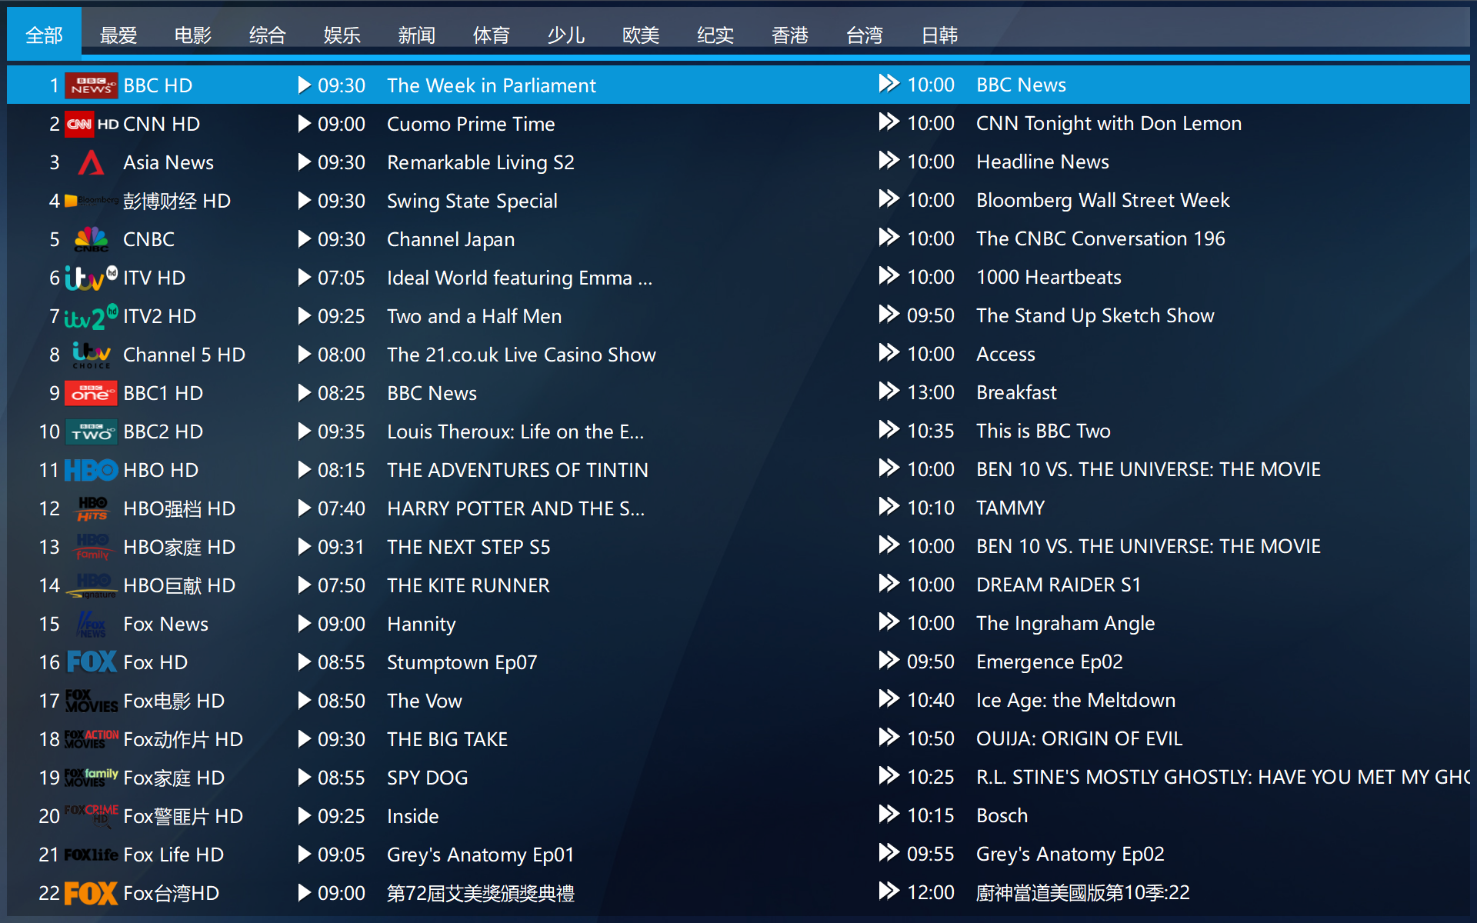Click the ITV2 HD logo
The width and height of the screenshot is (1477, 923).
coord(91,316)
